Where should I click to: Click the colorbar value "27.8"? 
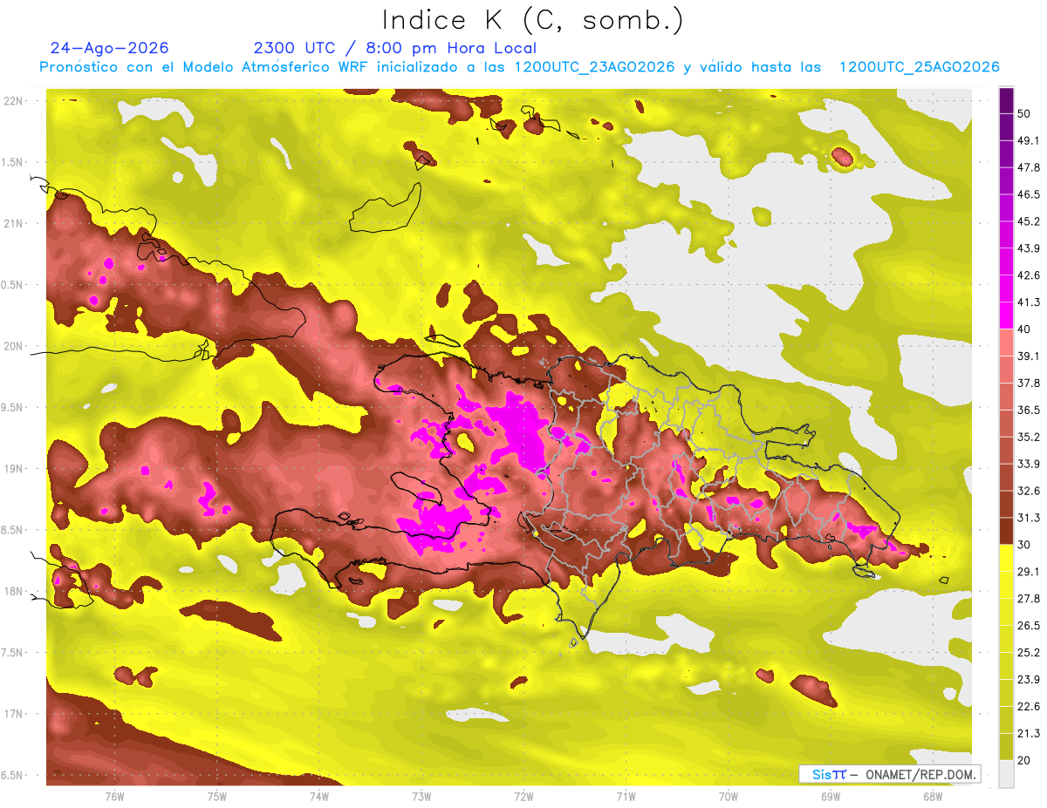click(x=1029, y=599)
